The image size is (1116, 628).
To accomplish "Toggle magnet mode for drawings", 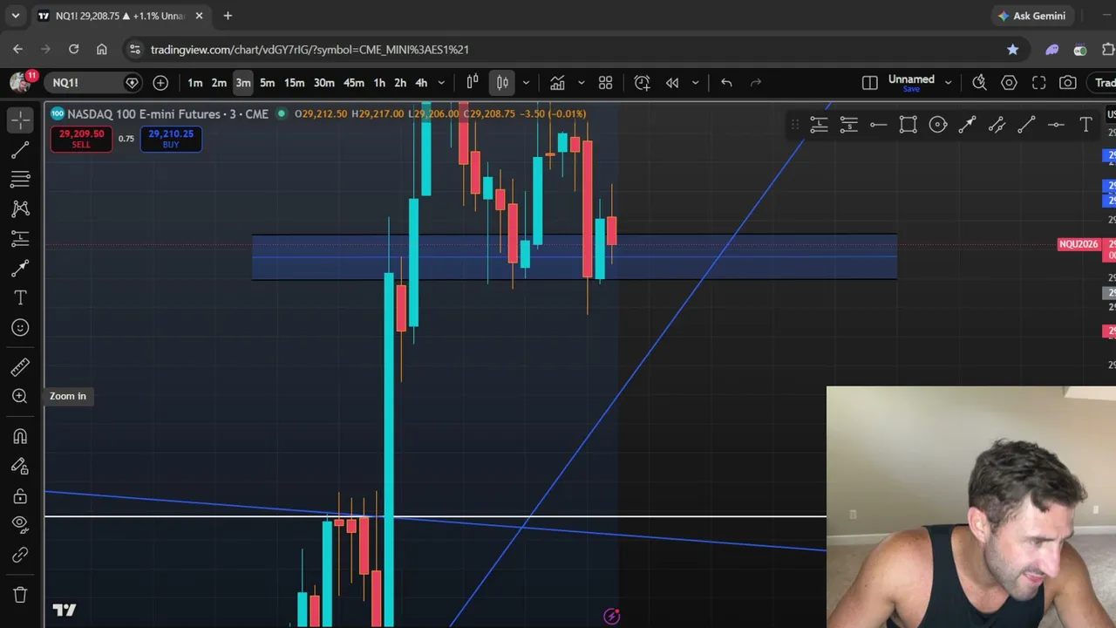I will (20, 436).
